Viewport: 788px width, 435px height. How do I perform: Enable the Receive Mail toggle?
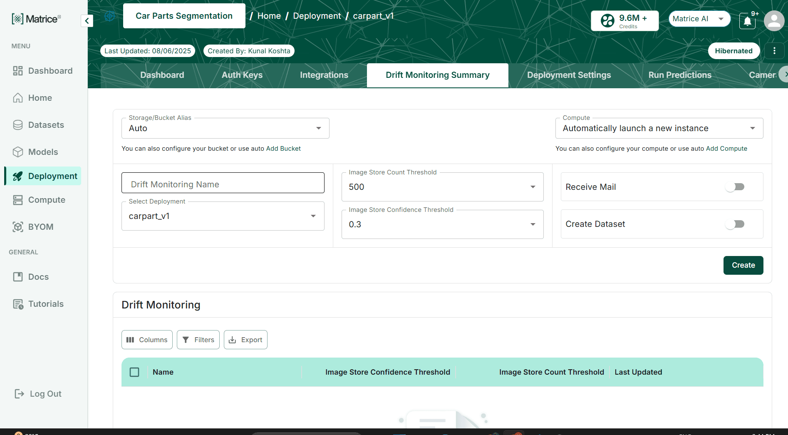[735, 187]
